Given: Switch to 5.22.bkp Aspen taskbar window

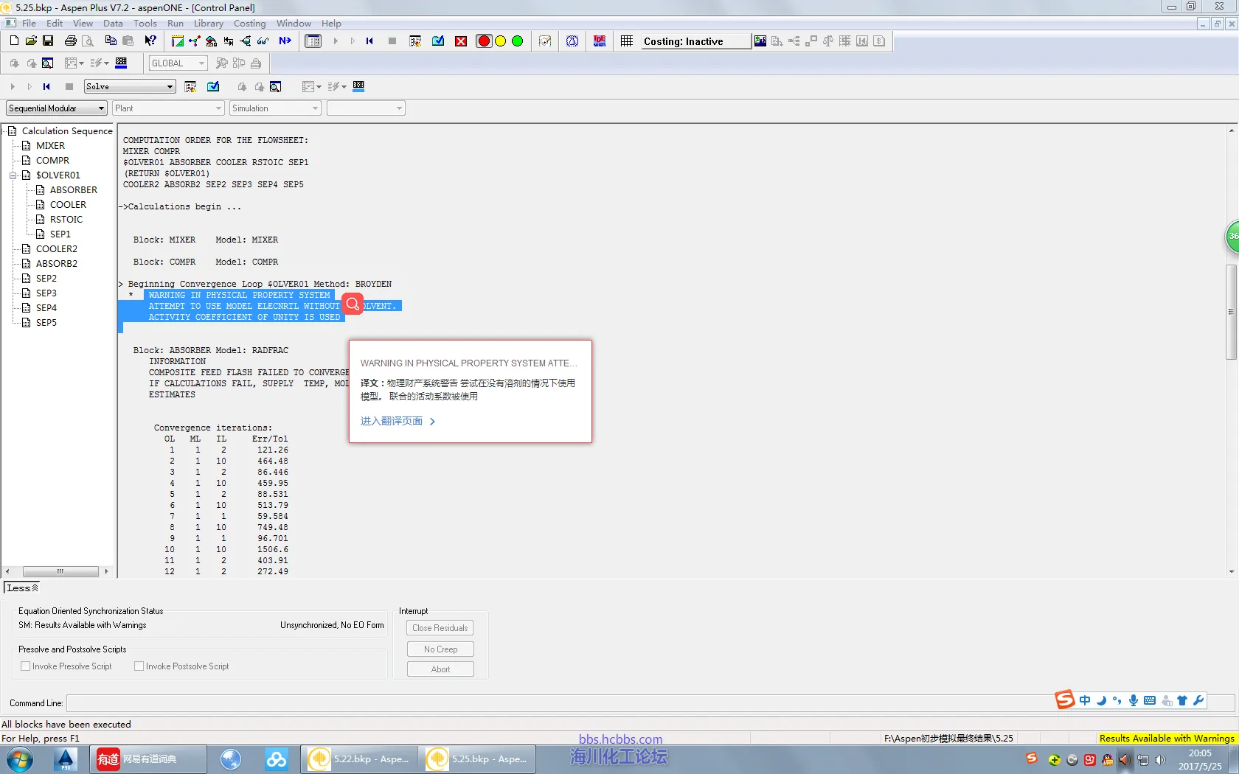Looking at the screenshot, I should [x=359, y=759].
